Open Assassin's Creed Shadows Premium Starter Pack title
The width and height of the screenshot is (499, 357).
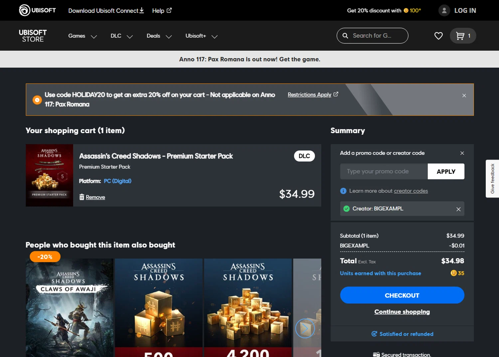tap(156, 156)
